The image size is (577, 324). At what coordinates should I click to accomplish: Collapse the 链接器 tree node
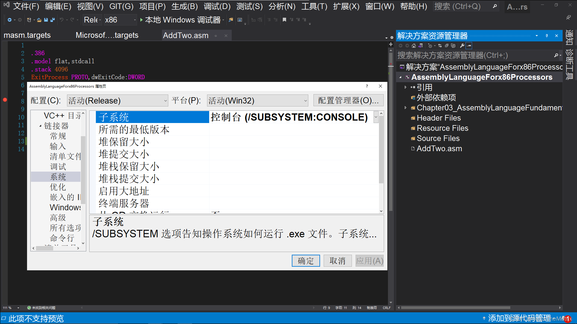pyautogui.click(x=40, y=126)
